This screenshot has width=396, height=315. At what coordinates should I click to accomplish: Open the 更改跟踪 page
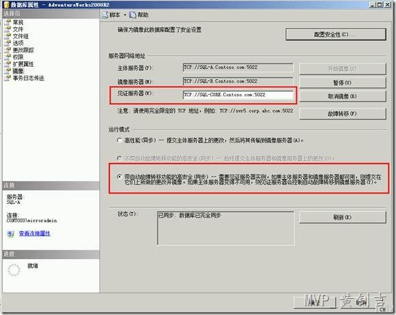click(23, 50)
